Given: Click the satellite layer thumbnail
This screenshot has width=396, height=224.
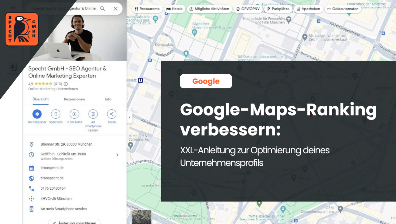Looking at the screenshot, I should pos(142,217).
